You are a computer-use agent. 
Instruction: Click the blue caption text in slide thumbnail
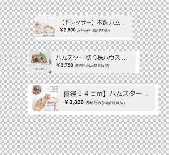(x=54, y=89)
